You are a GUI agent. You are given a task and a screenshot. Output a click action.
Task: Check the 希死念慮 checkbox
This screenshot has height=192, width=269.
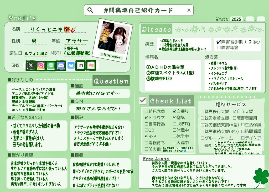(146, 111)
